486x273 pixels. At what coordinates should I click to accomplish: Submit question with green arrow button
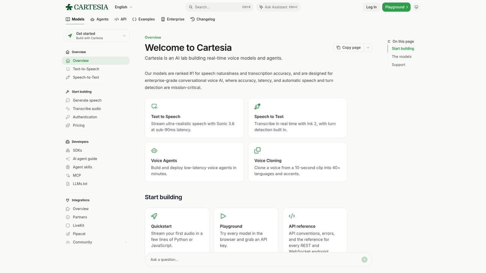[x=364, y=260]
